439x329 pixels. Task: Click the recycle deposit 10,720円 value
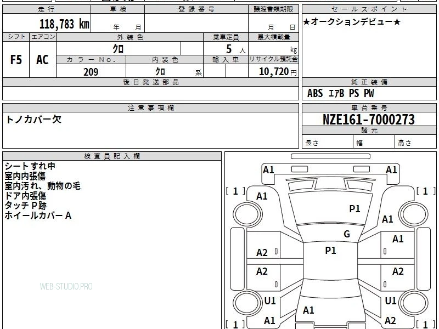point(278,72)
